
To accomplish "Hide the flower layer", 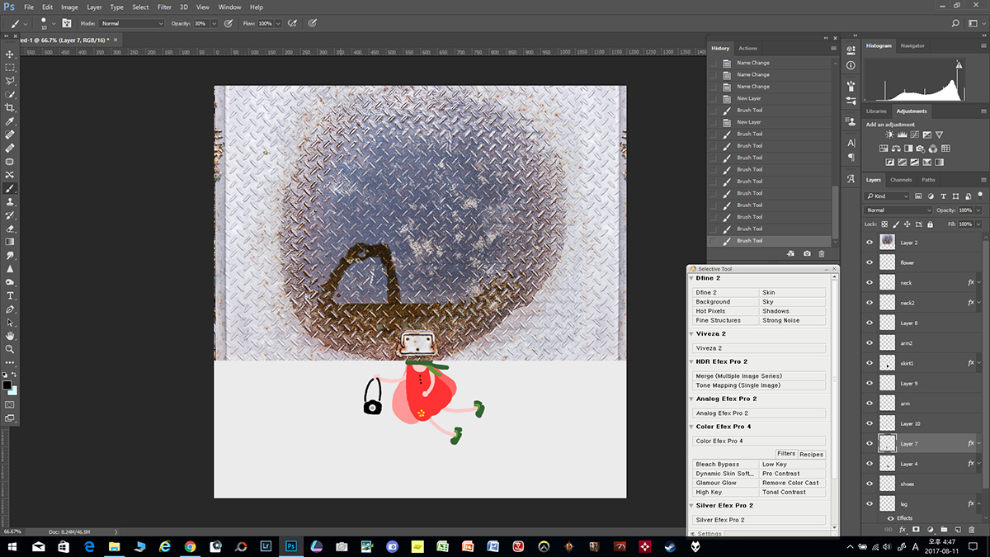I will pyautogui.click(x=870, y=262).
